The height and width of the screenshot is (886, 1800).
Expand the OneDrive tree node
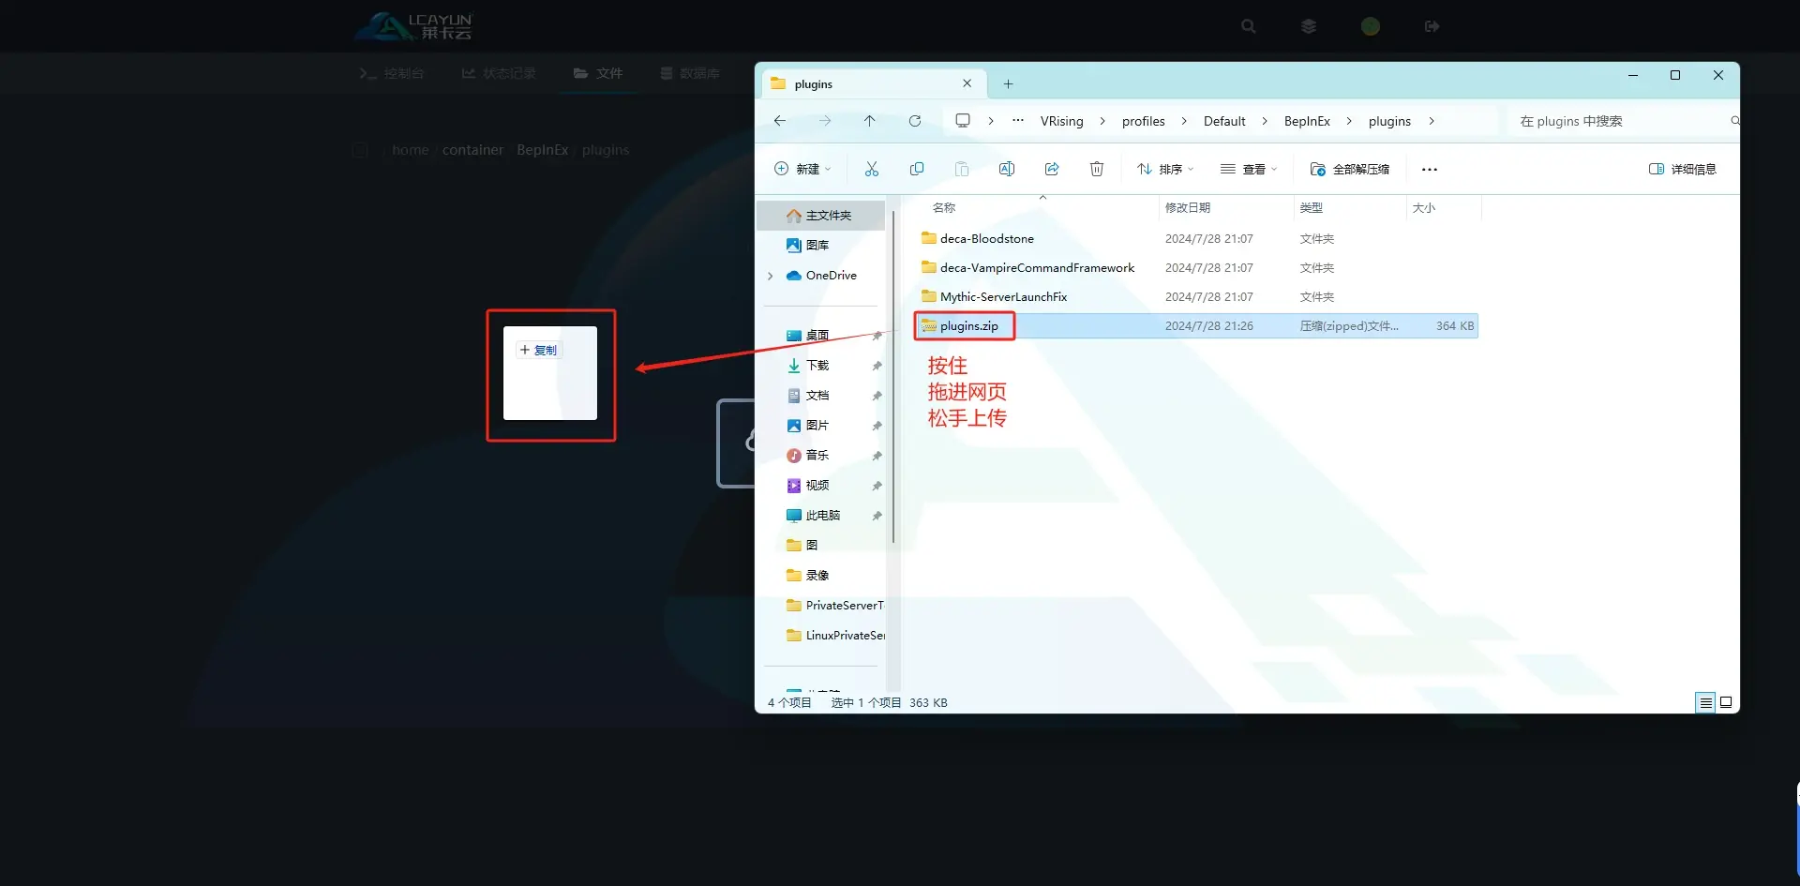pyautogui.click(x=771, y=276)
